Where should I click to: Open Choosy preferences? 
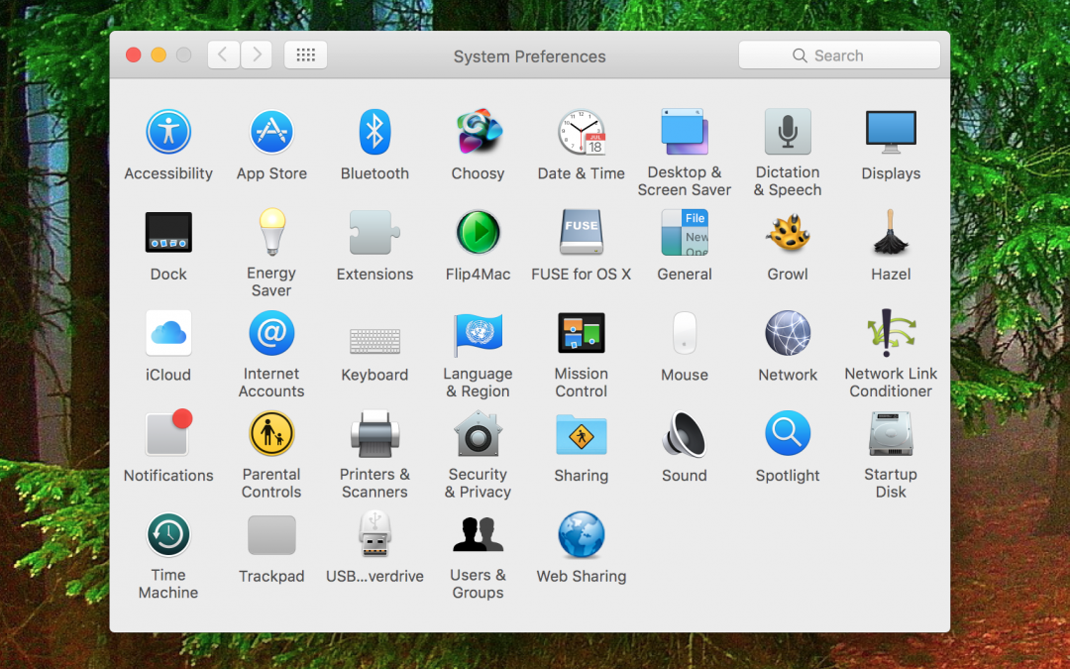pyautogui.click(x=479, y=132)
